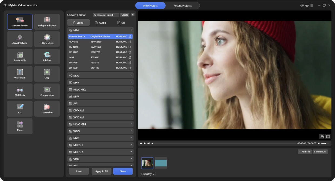Switch to the GIF format tab
This screenshot has width=335, height=181.
click(x=121, y=23)
